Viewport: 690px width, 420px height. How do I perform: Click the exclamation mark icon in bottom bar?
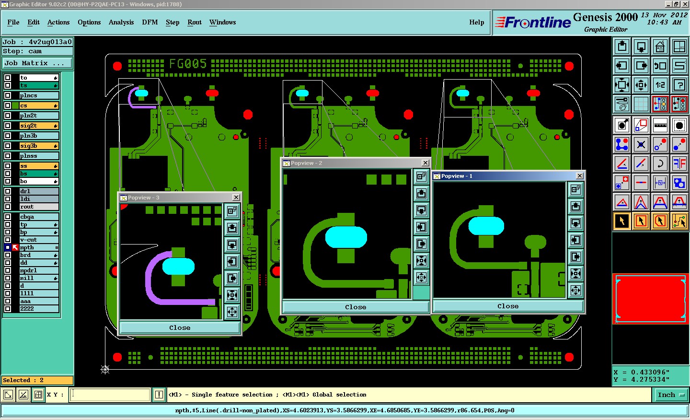159,395
